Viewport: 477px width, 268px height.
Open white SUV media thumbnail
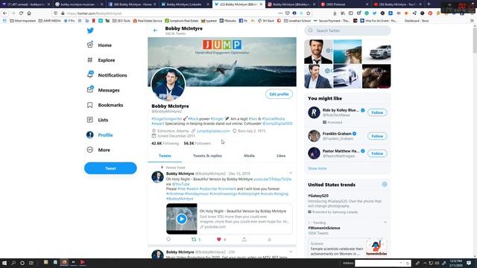[x=376, y=51]
